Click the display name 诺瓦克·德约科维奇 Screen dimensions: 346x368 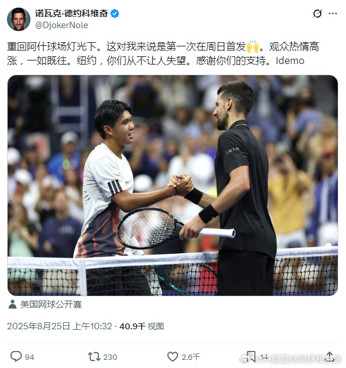71,13
